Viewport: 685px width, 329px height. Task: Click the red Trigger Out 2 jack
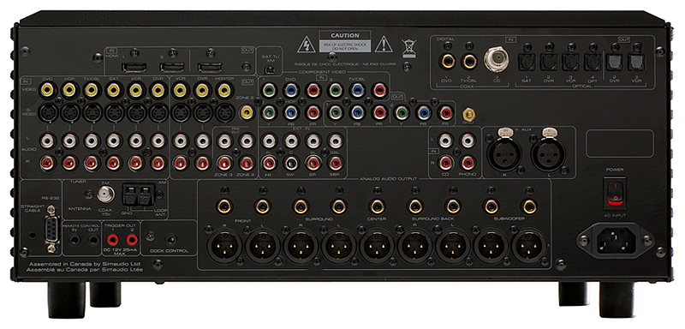pos(132,239)
